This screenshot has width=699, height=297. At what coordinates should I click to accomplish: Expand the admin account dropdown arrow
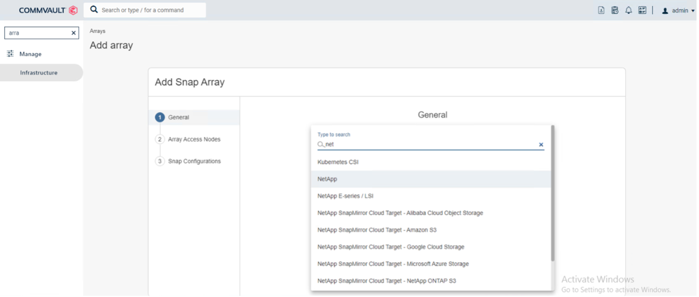tap(693, 11)
